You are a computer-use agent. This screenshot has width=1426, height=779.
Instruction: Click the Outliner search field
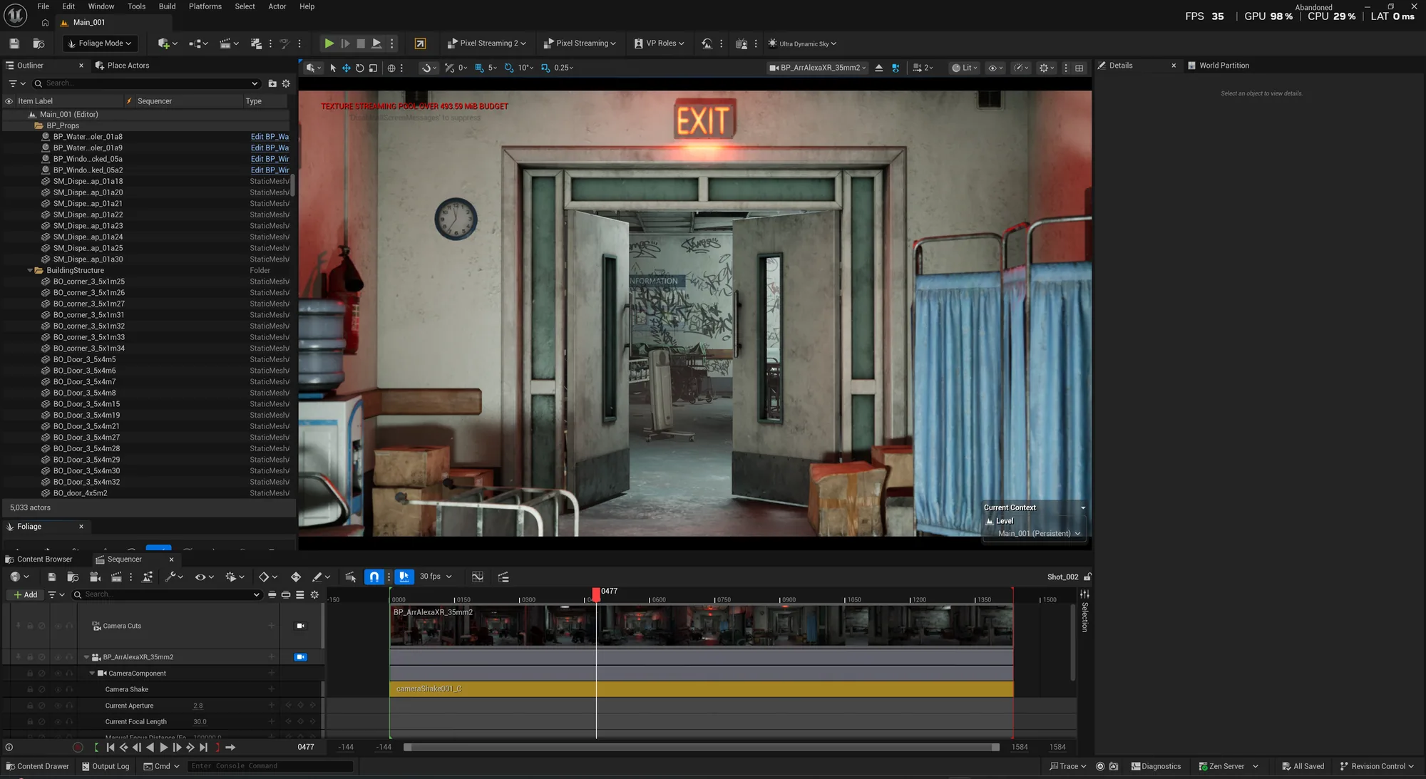click(x=146, y=83)
